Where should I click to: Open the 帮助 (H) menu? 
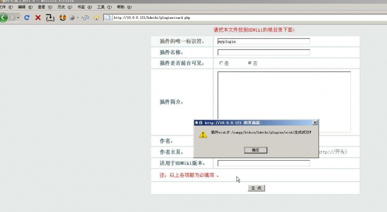(124, 7)
